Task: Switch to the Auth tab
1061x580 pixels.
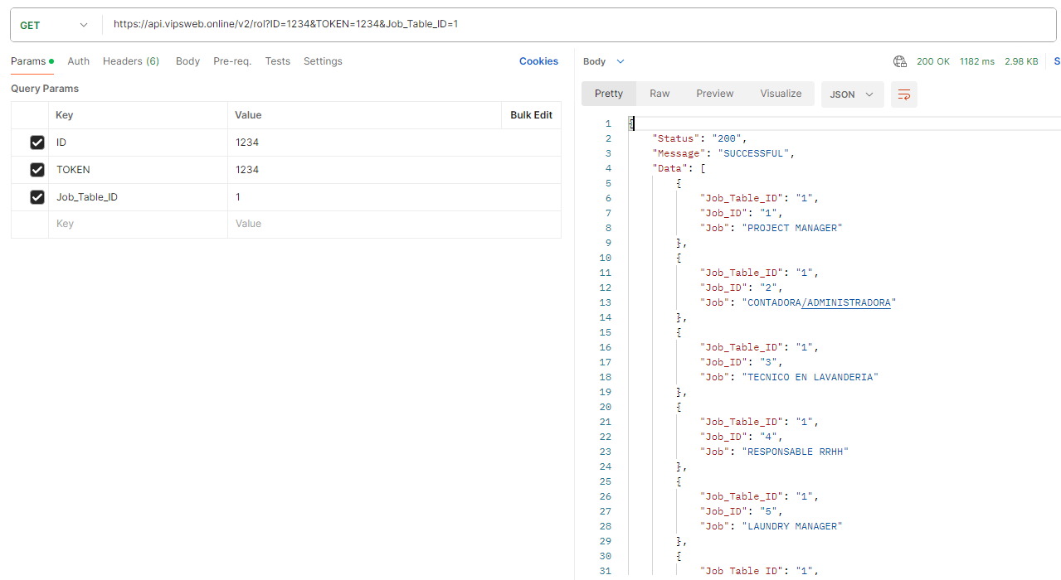Action: [78, 61]
